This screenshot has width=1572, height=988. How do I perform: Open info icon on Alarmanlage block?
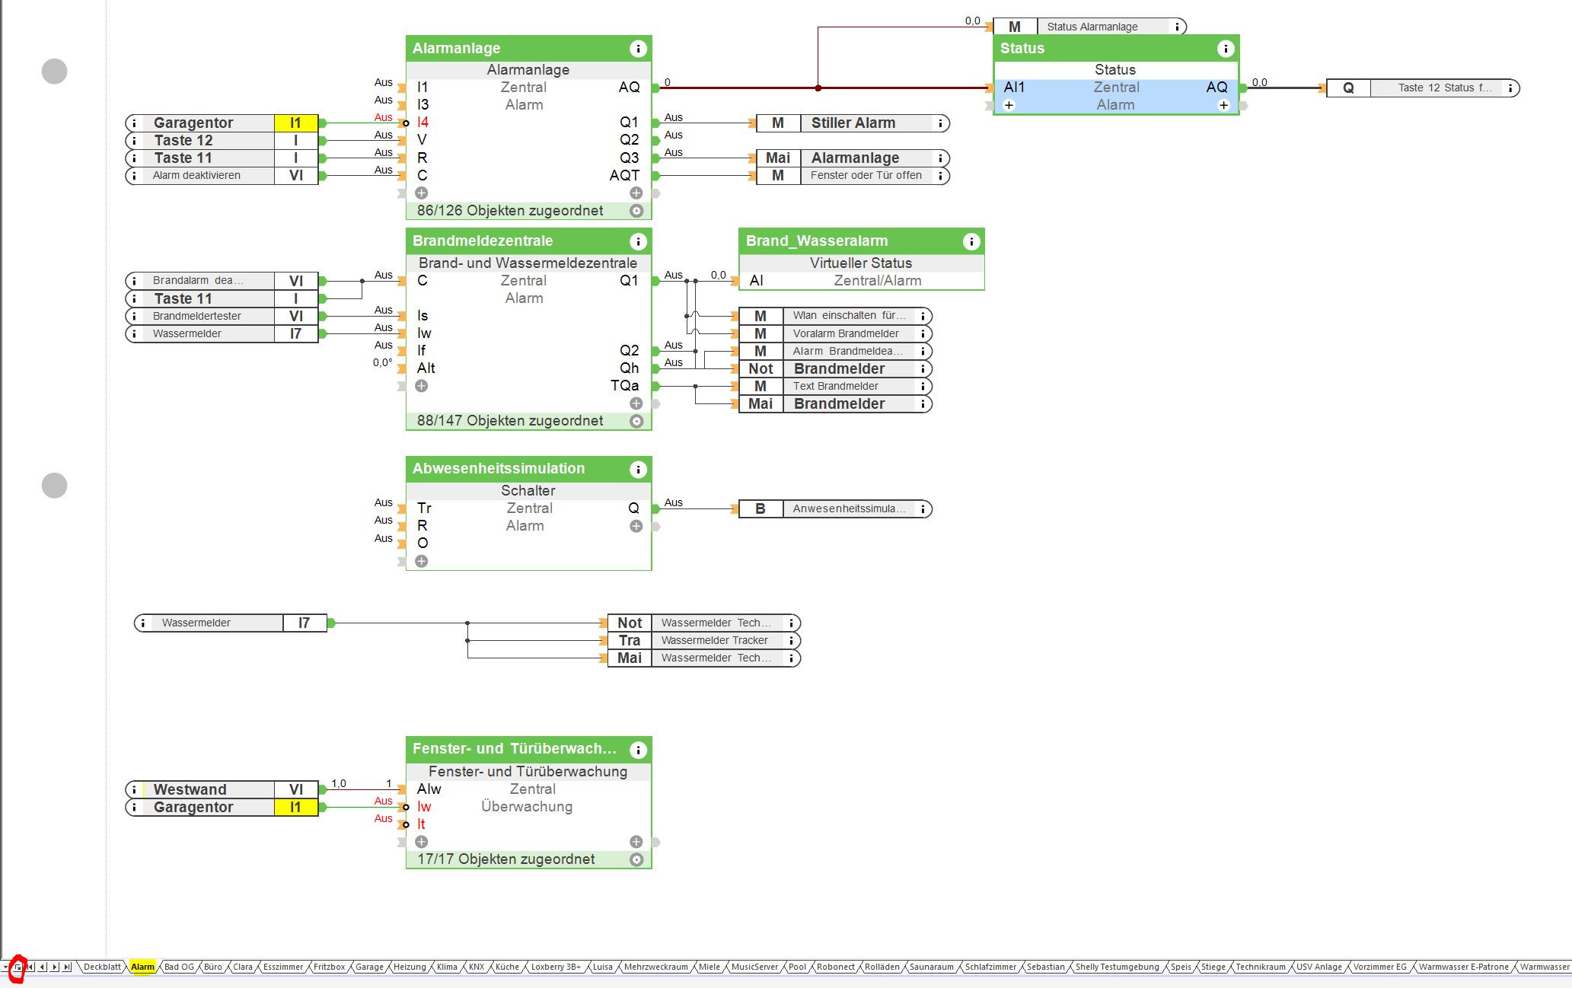pos(638,49)
